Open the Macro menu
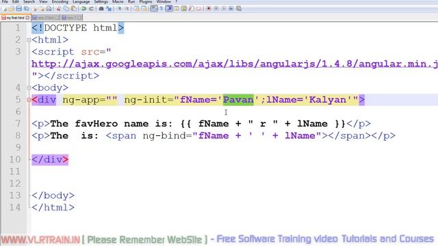This screenshot has height=246, width=438. [118, 1]
